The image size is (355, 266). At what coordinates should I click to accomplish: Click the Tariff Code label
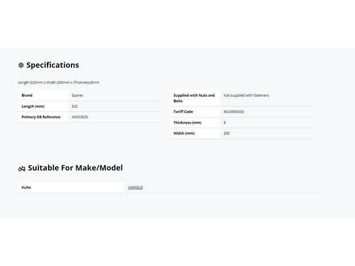(x=183, y=112)
